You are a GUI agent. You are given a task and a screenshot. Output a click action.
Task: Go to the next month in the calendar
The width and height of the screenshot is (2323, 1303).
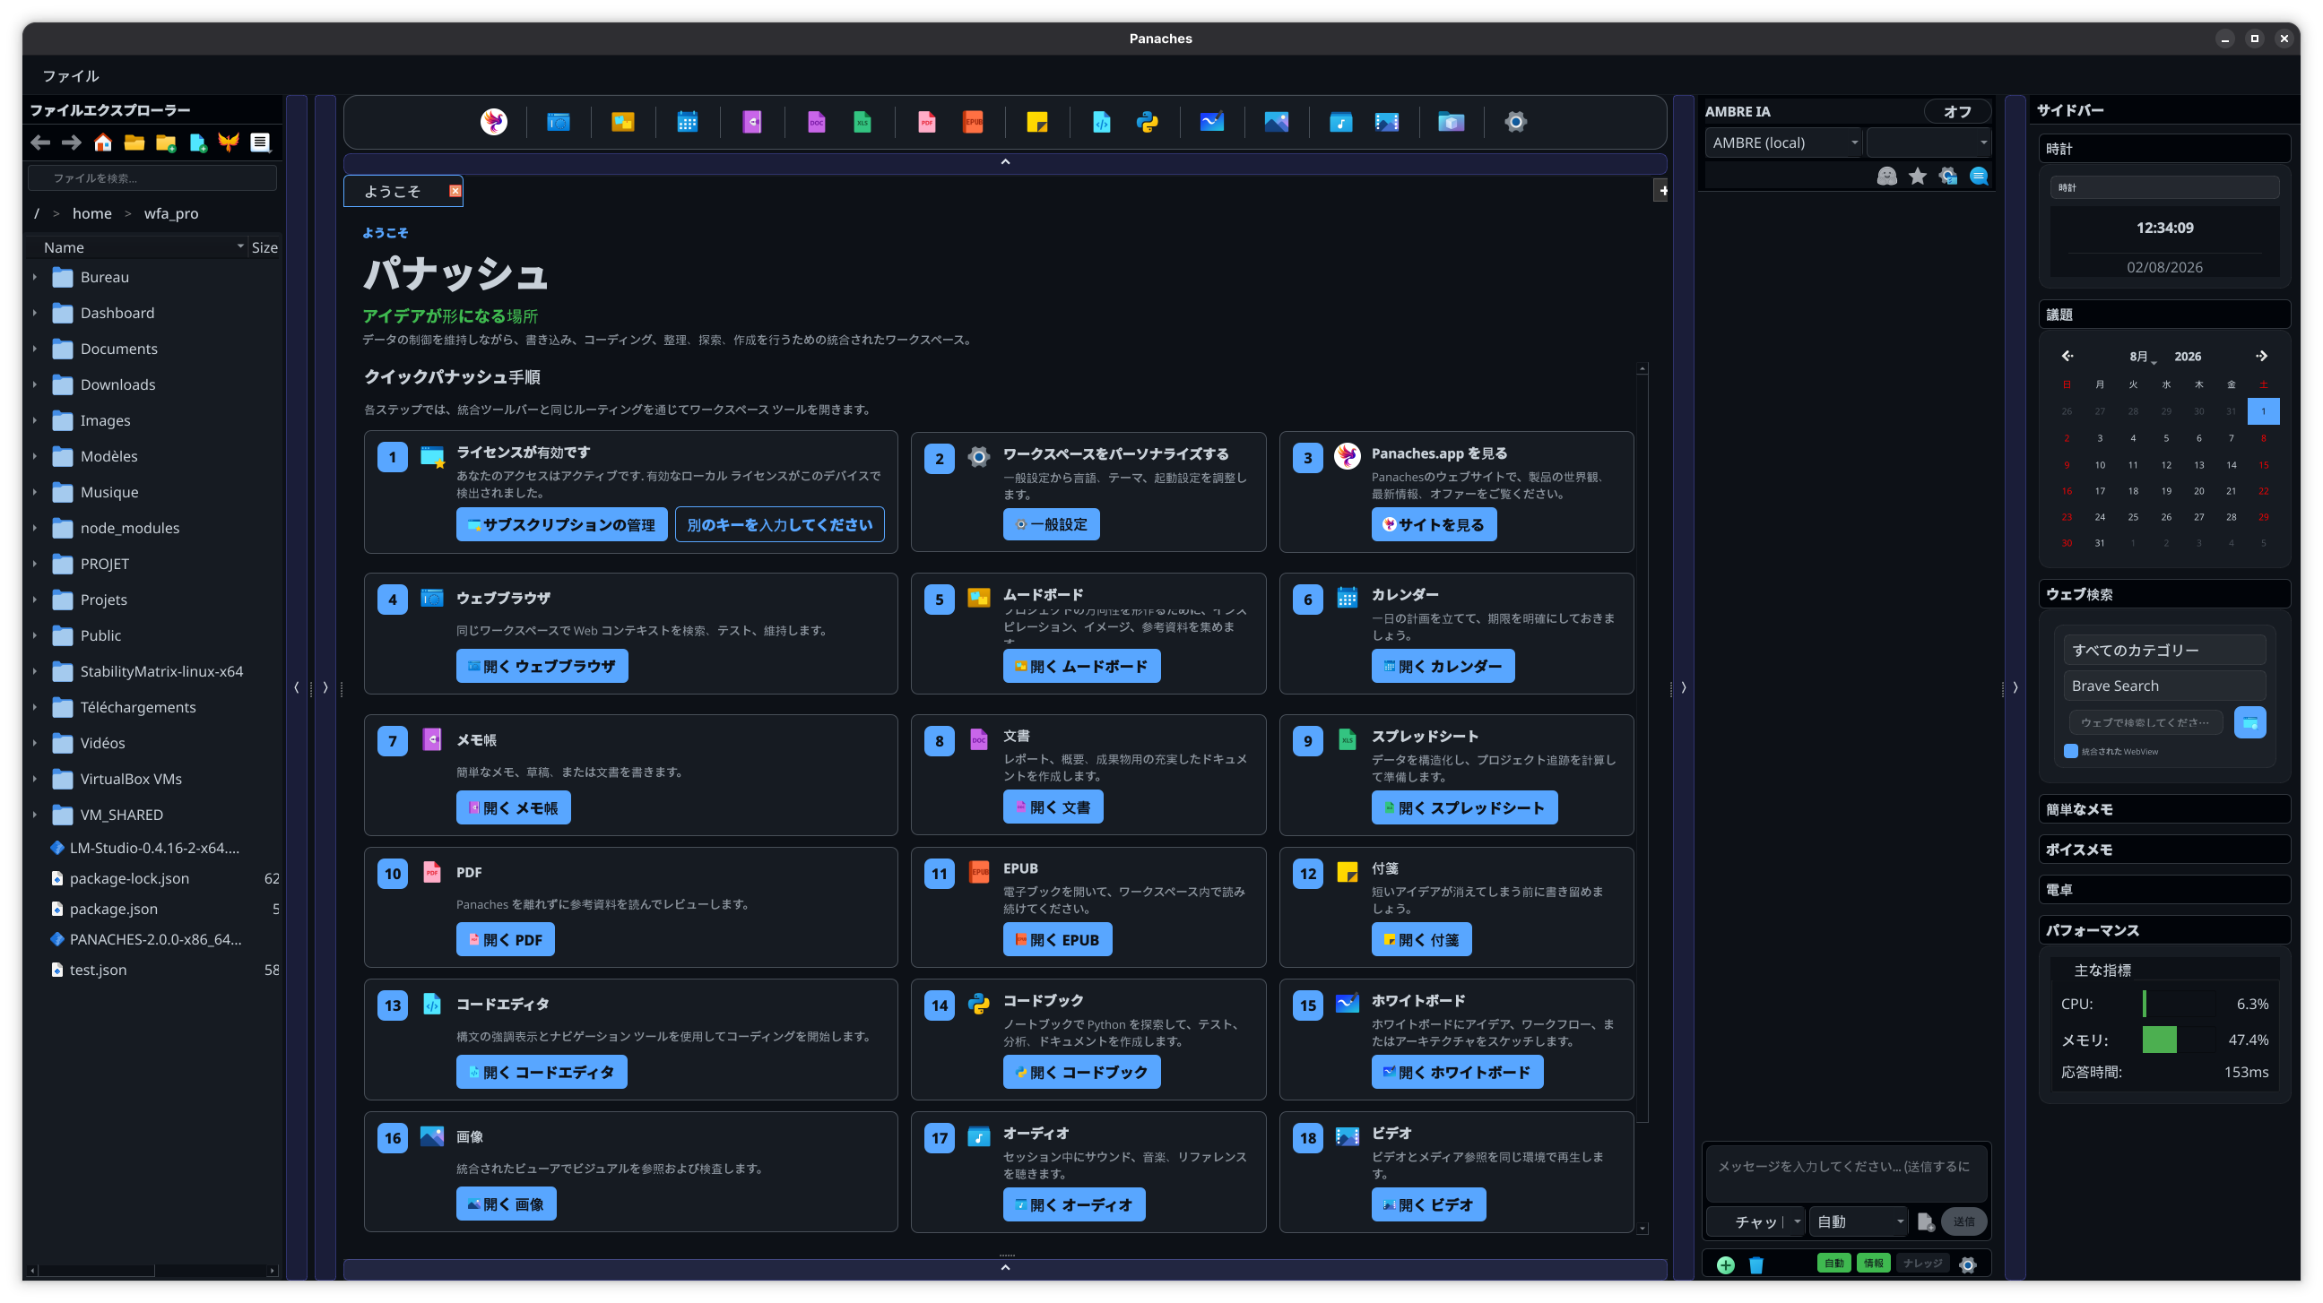(2261, 356)
